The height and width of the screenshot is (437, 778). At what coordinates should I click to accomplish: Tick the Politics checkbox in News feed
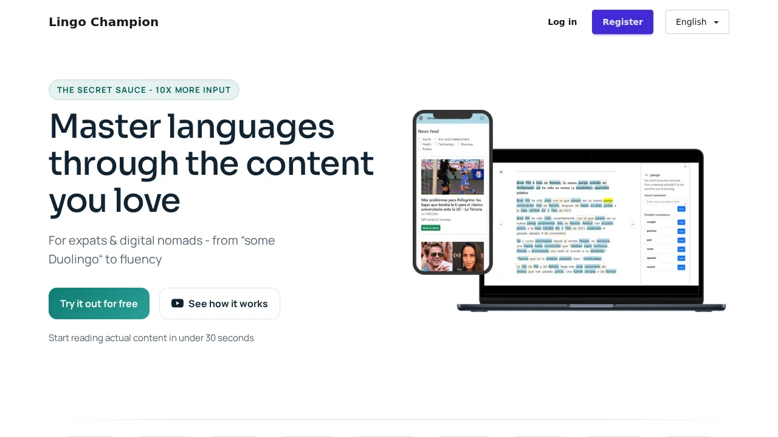(419, 149)
